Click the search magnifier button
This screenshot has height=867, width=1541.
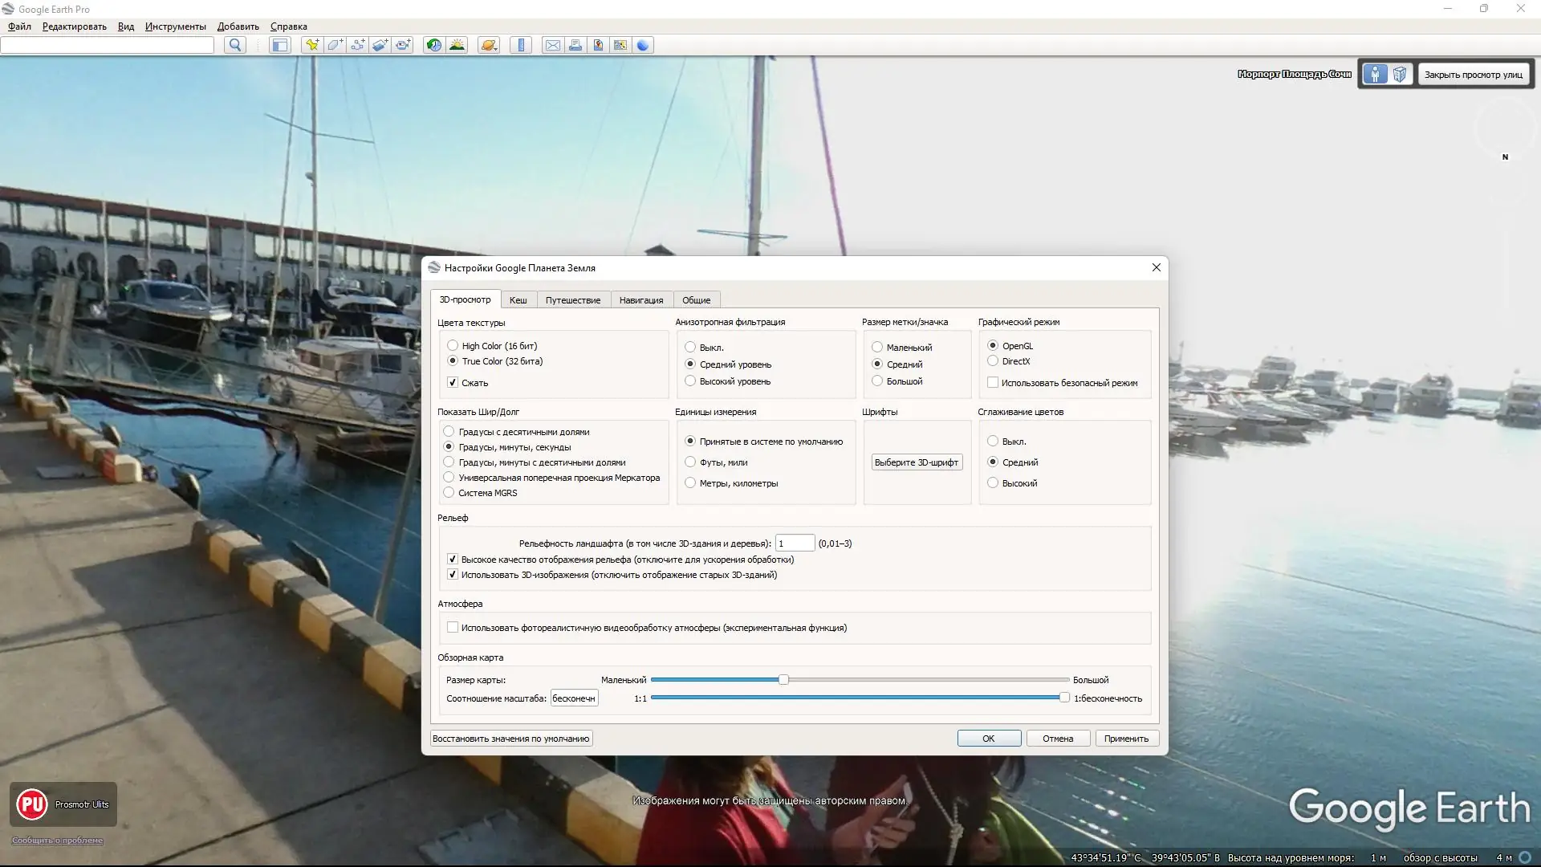click(234, 45)
